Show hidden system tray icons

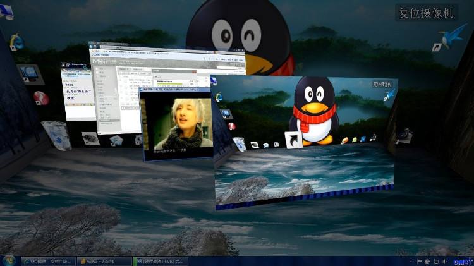(411, 262)
